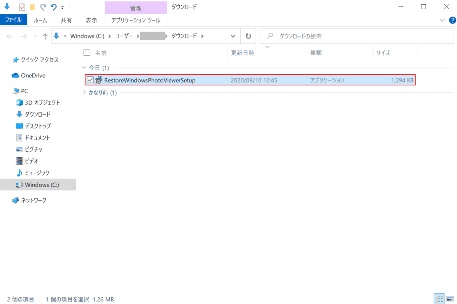This screenshot has width=457, height=304.
Task: Sort by 更新日時 column
Action: [243, 53]
